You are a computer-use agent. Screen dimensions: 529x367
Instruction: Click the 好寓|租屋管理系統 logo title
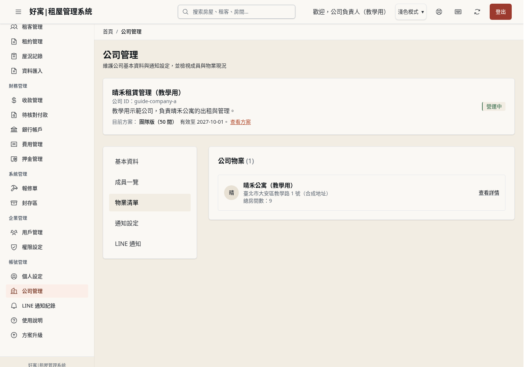(61, 12)
